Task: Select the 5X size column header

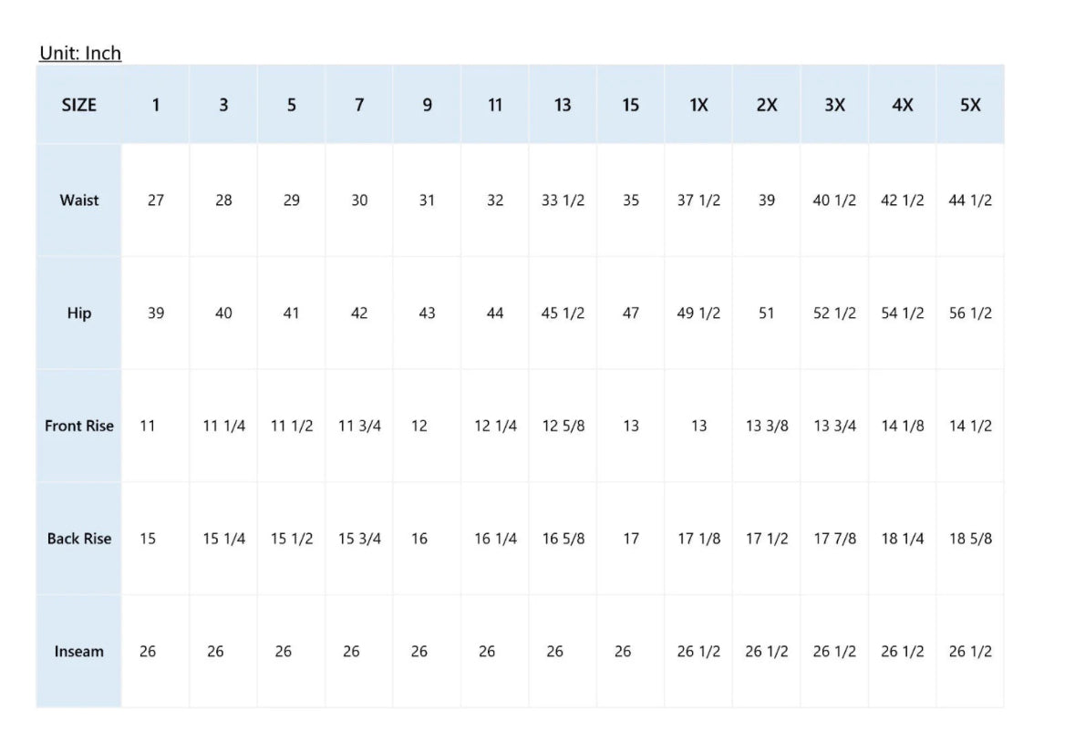Action: tap(970, 105)
